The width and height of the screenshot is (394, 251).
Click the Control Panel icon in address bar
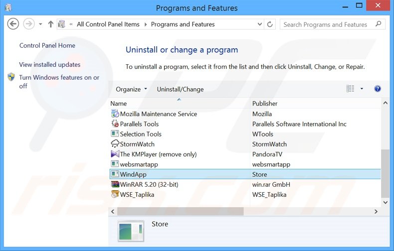61,24
